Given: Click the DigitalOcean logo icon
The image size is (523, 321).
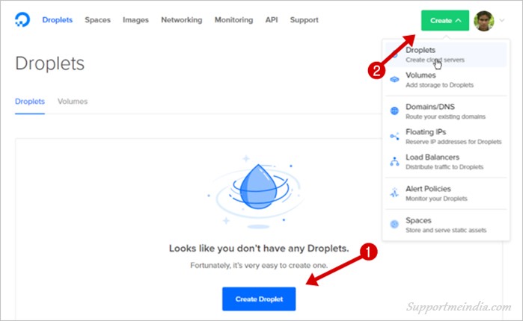Looking at the screenshot, I should [22, 19].
